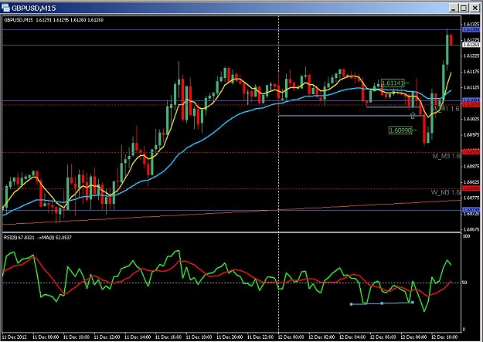Click the chart window icon in the title bar

point(5,8)
